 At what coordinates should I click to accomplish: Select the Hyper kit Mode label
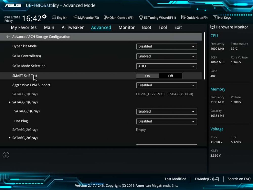(25, 46)
